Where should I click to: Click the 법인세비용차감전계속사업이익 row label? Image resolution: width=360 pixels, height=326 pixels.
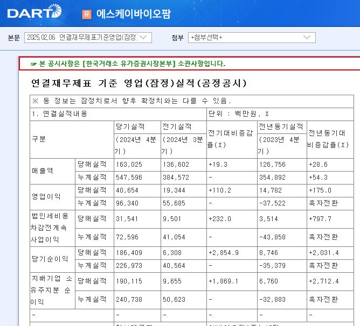(x=52, y=228)
